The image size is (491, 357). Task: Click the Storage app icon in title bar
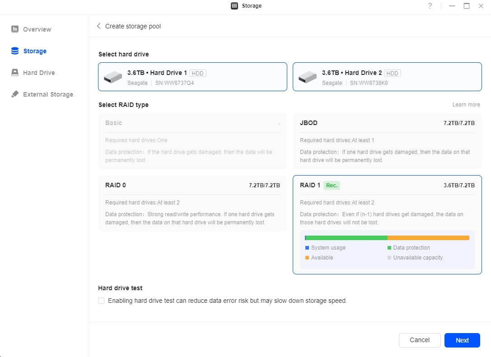coord(234,6)
